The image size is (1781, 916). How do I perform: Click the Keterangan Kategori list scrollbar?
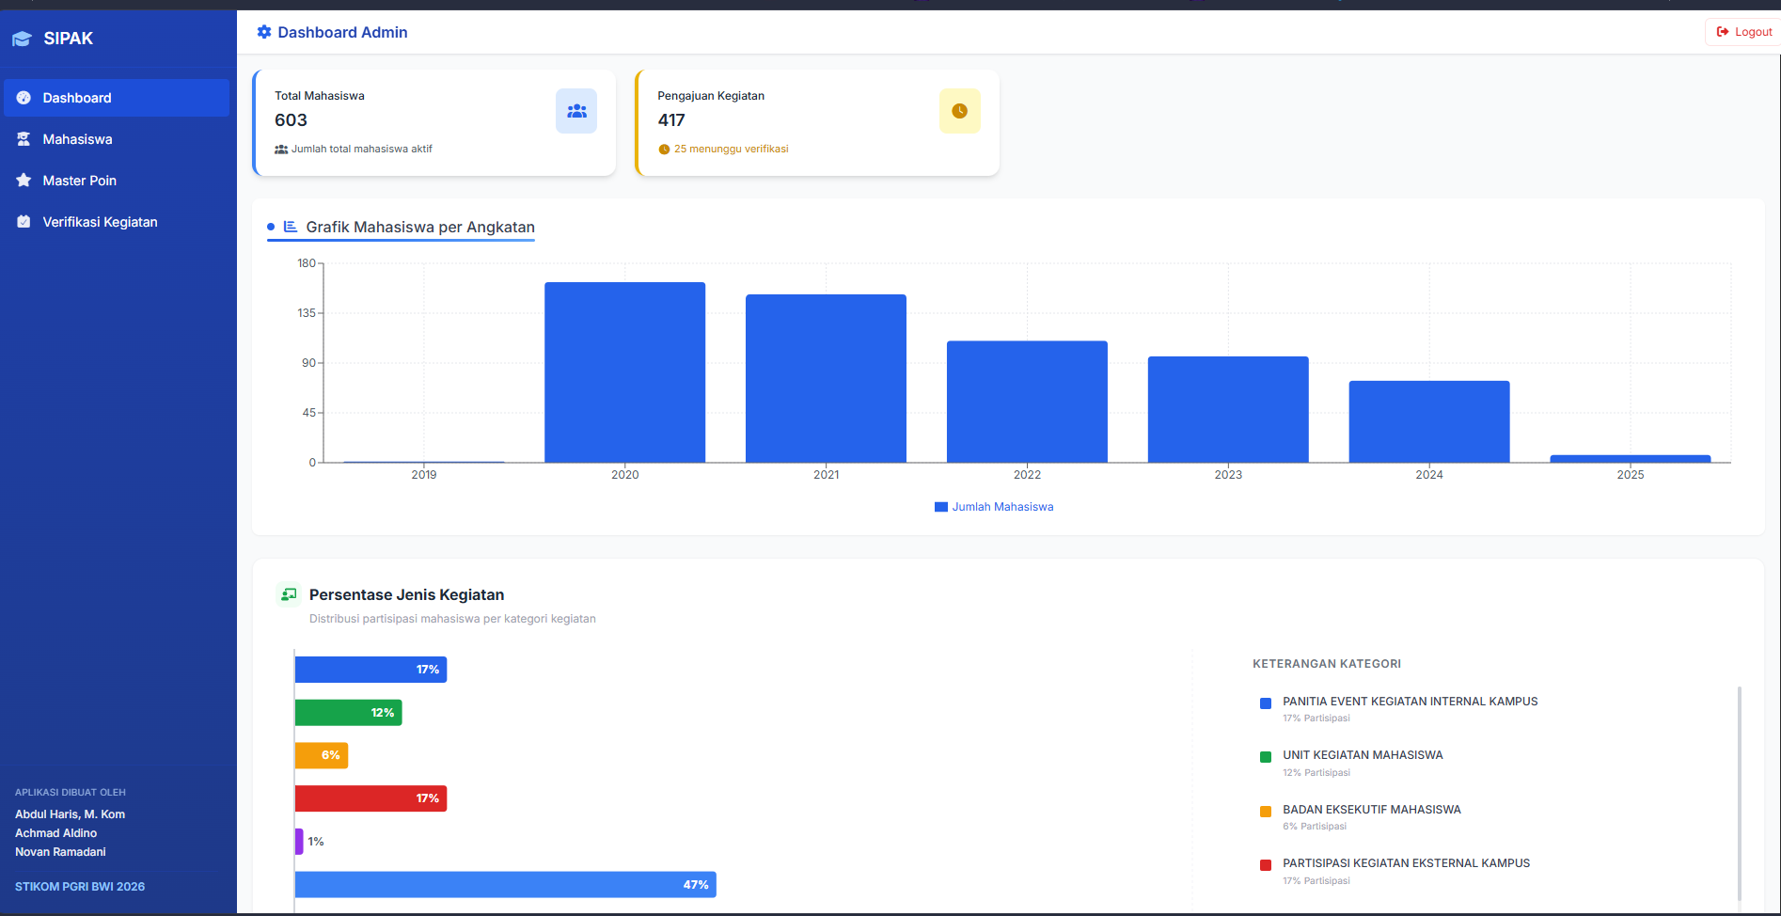[x=1740, y=795]
